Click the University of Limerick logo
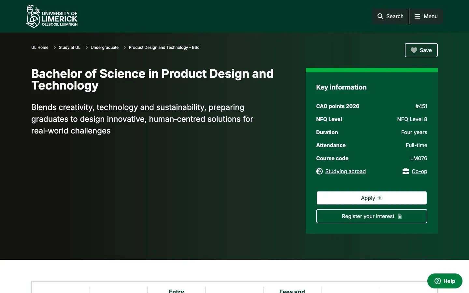Screen dimensions: 469x293 pos(52,16)
